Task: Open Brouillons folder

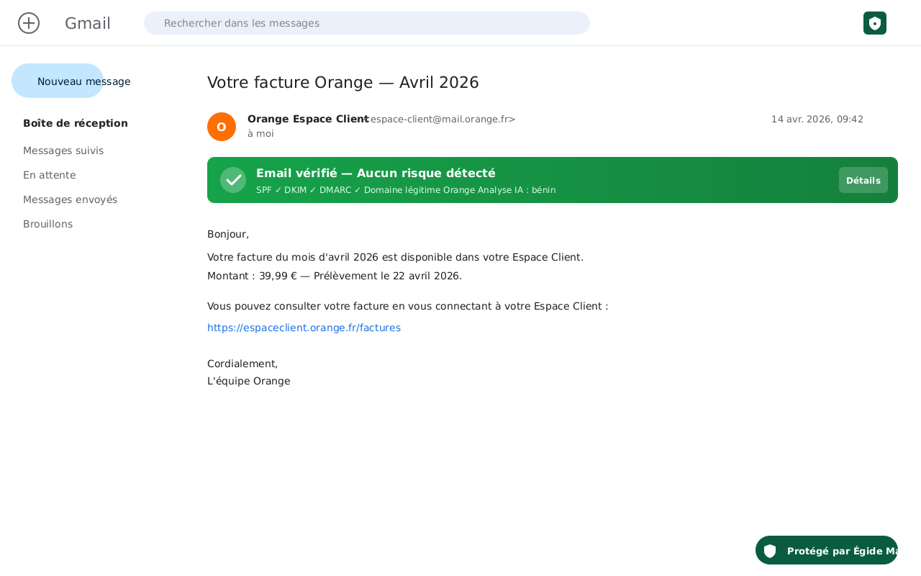Action: tap(47, 224)
